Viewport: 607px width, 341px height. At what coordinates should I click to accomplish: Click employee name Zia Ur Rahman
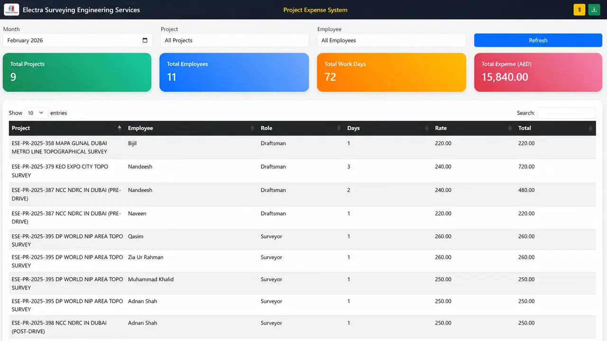[x=146, y=257]
